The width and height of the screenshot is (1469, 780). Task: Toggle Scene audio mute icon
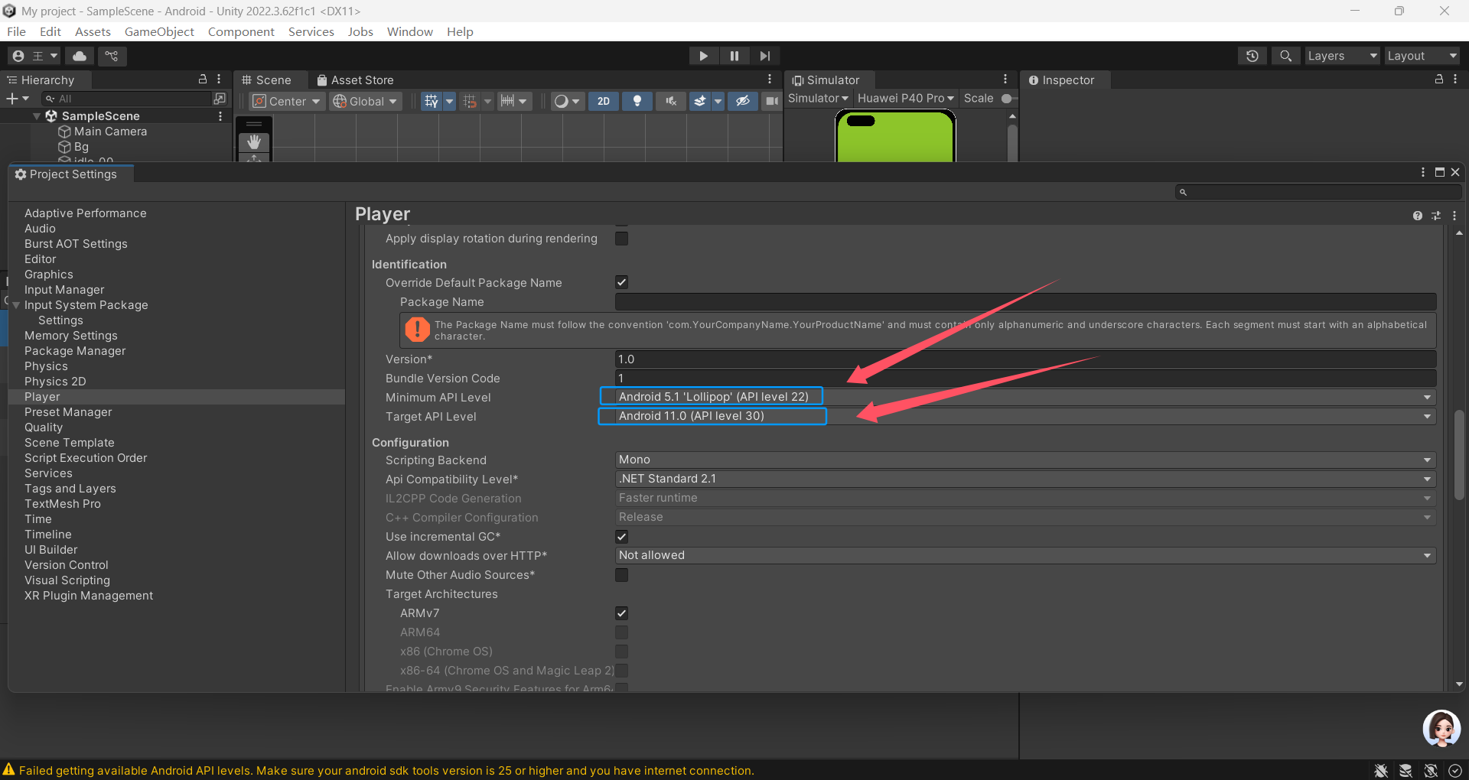click(671, 101)
